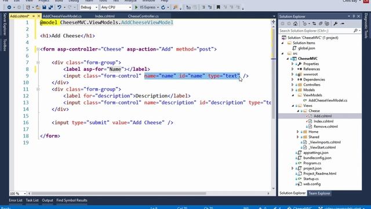Select appsettings.json in the tree
This screenshot has height=209, width=371.
point(315,153)
